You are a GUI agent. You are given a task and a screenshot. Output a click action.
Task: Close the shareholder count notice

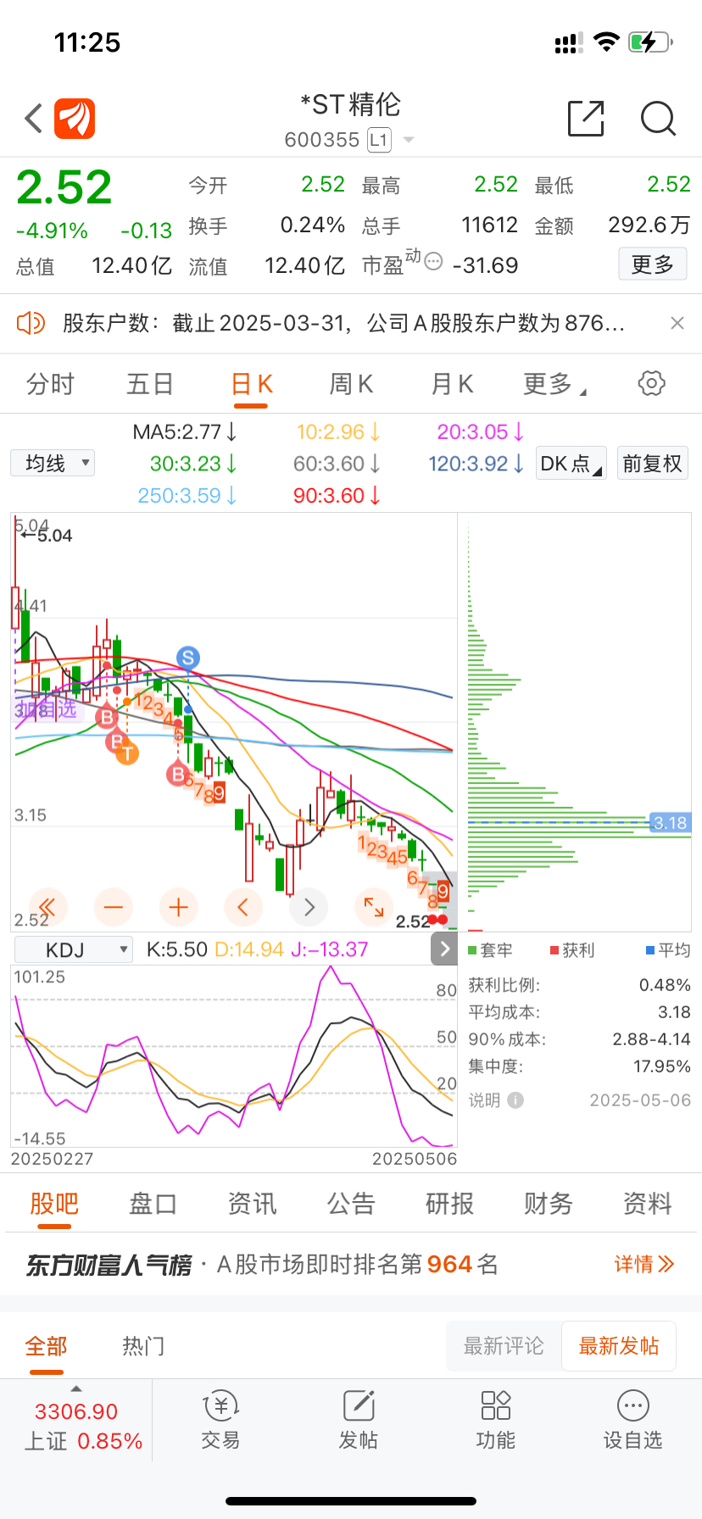coord(677,323)
